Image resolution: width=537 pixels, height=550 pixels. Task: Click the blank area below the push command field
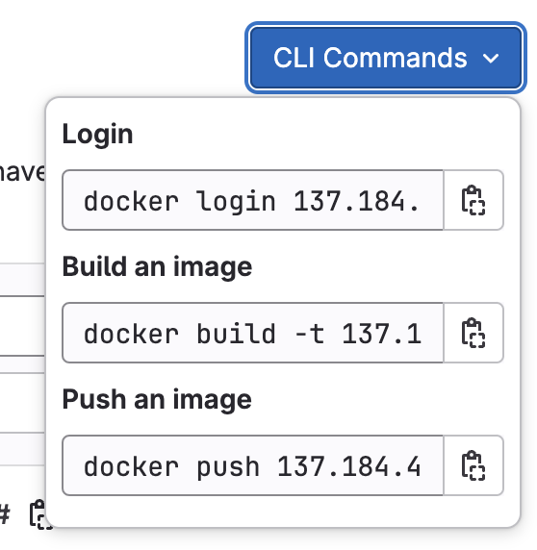coord(283,511)
